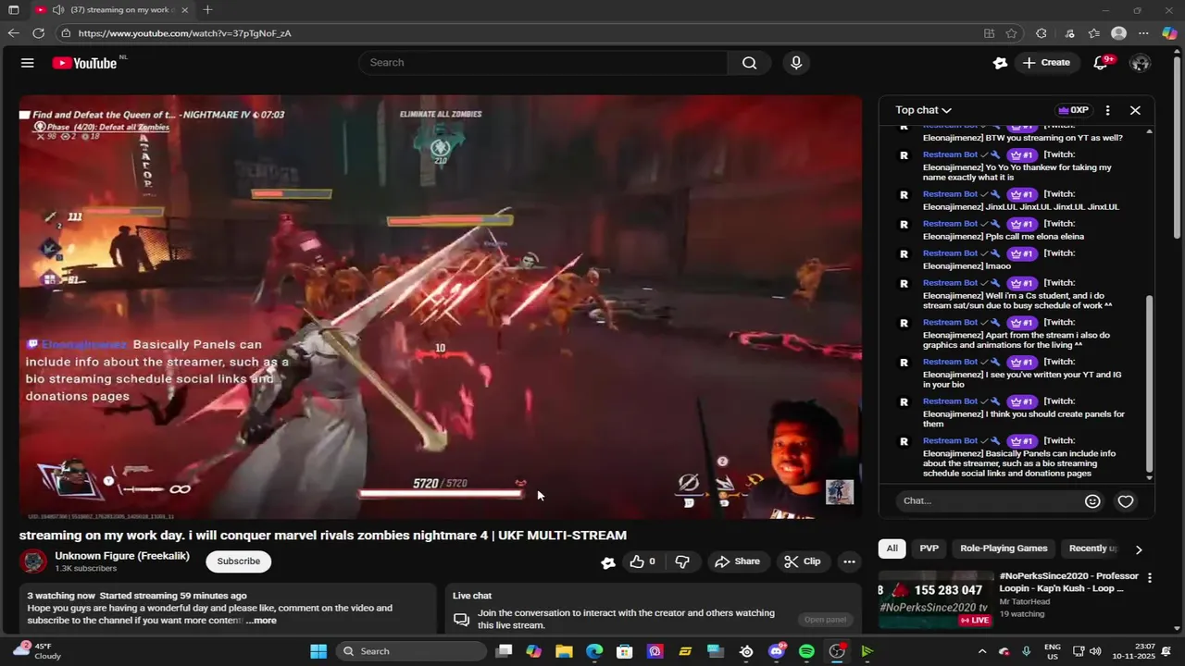1185x666 pixels.
Task: Like the video with thumbs up
Action: pos(642,561)
